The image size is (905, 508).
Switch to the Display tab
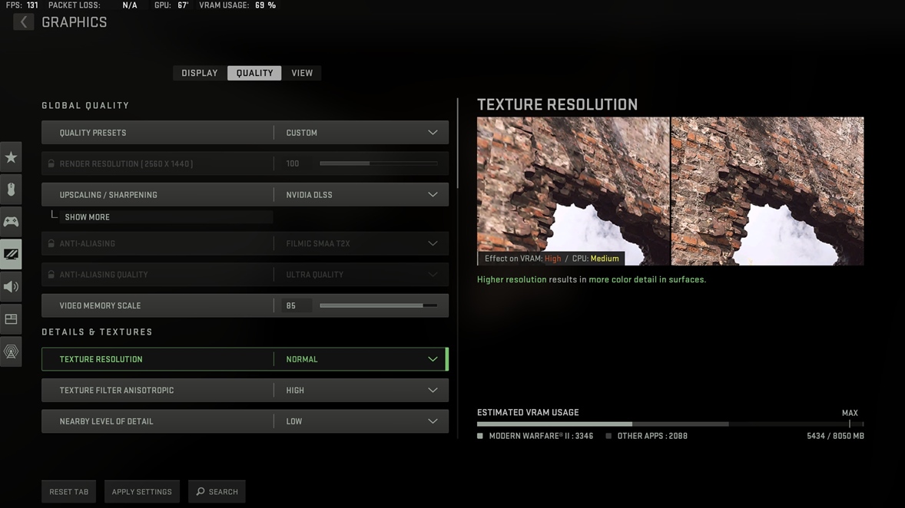[200, 73]
